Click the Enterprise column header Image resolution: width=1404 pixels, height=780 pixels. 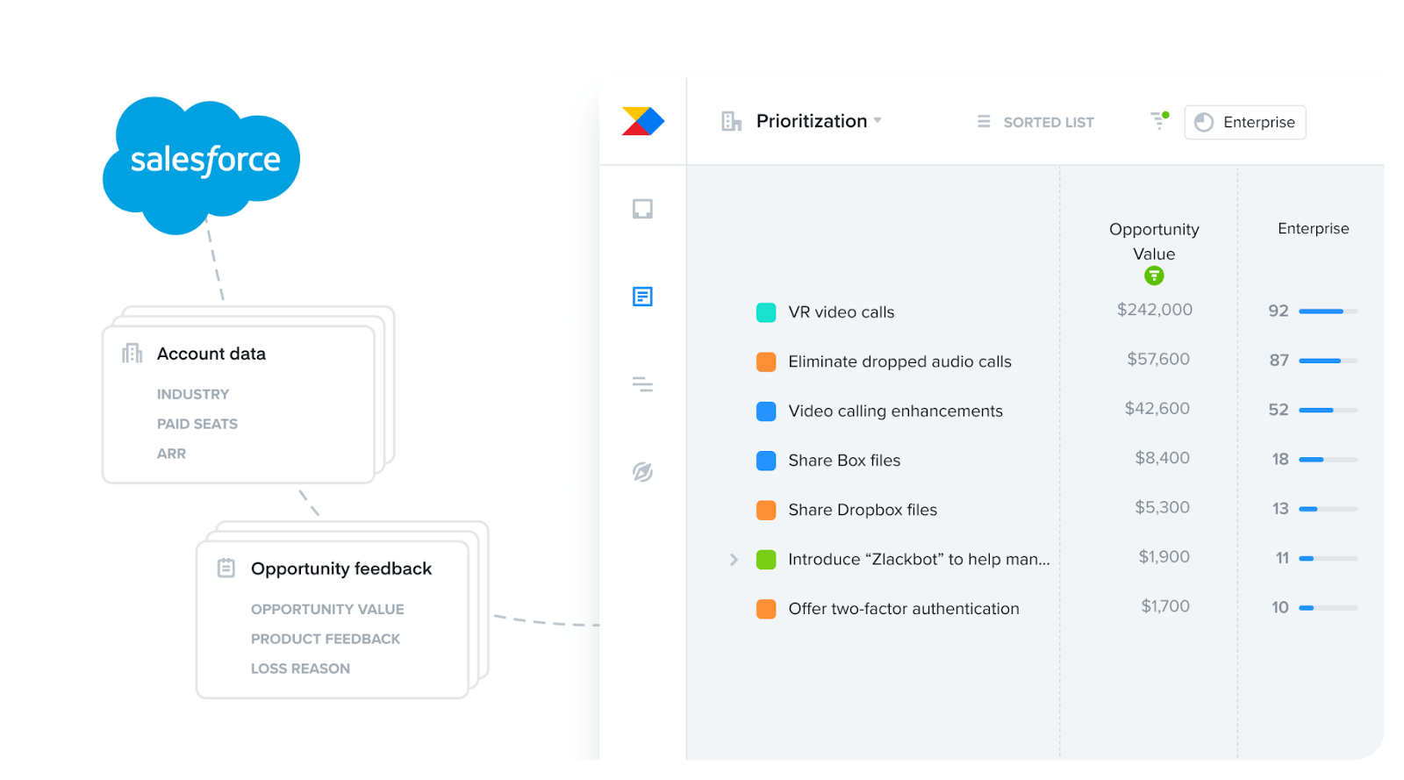pos(1314,228)
